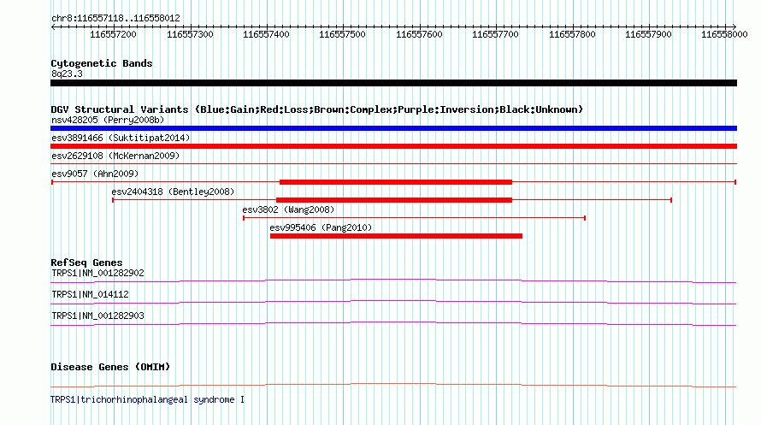Click the blue nsv428205 gain bar
The image size is (761, 425).
tap(393, 128)
